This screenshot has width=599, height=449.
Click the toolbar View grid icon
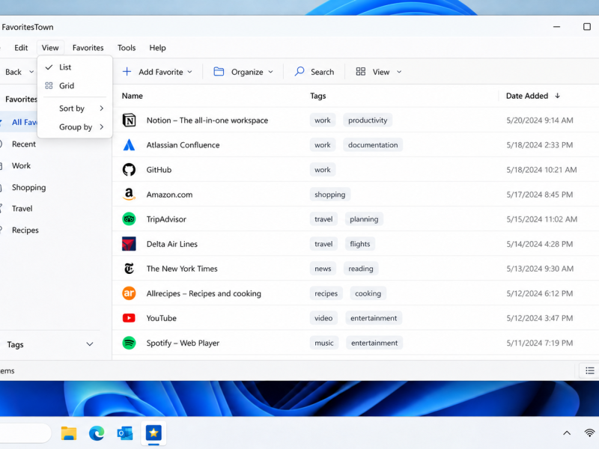tap(361, 72)
